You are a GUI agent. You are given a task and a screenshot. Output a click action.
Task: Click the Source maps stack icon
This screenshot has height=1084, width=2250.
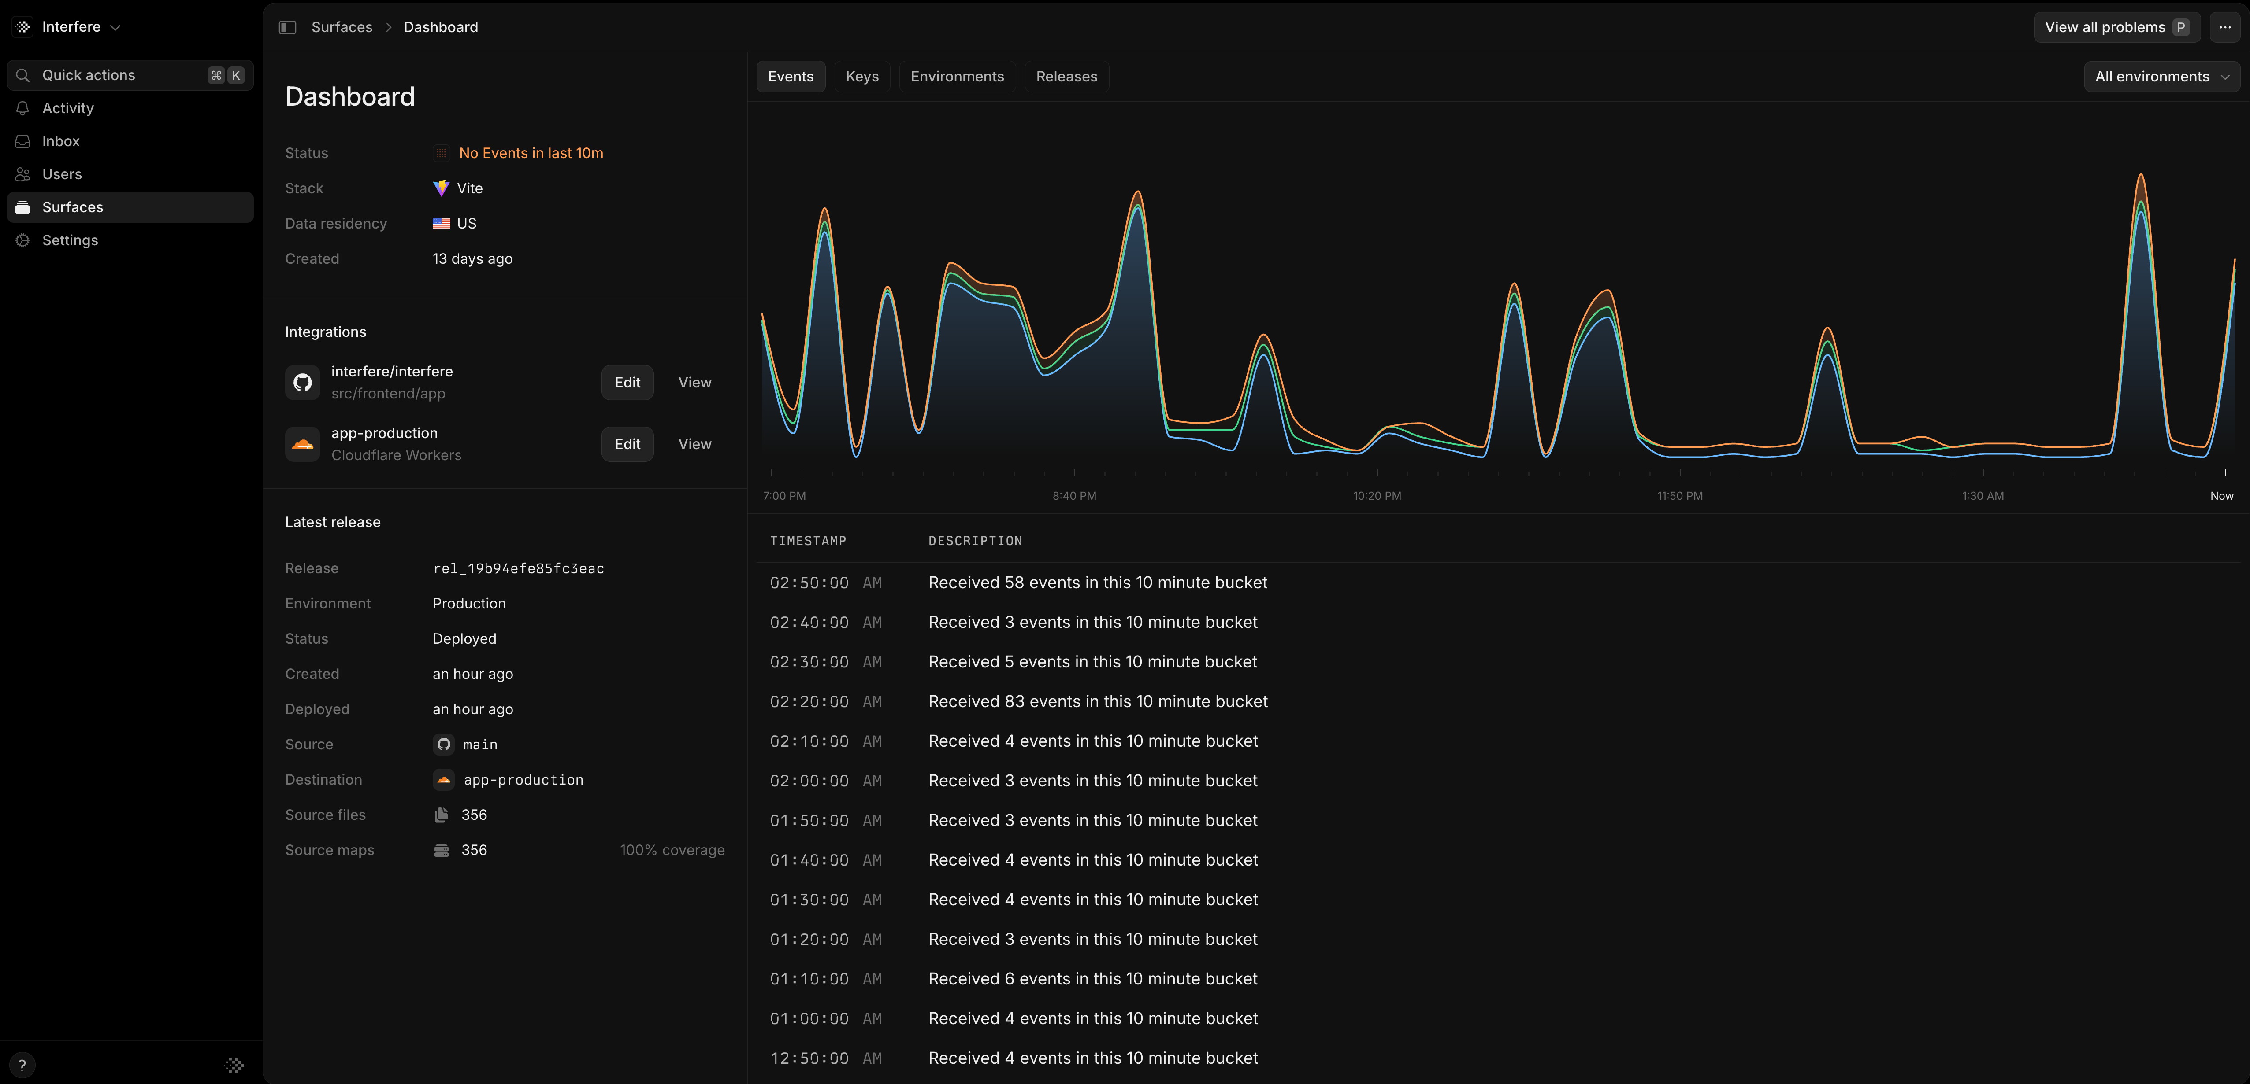[x=441, y=850]
